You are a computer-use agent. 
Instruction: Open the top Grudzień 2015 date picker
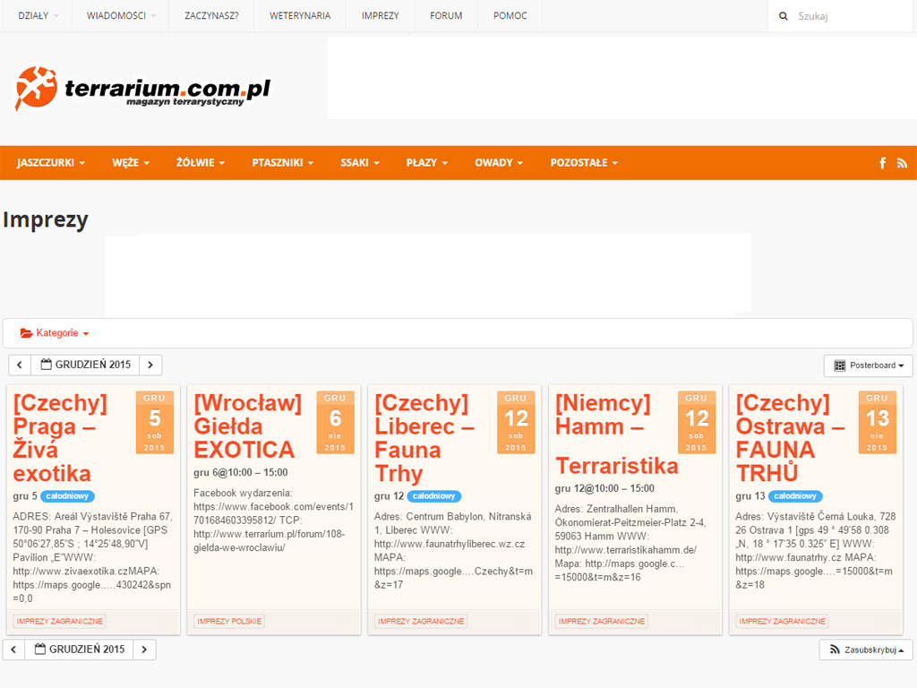pos(85,365)
